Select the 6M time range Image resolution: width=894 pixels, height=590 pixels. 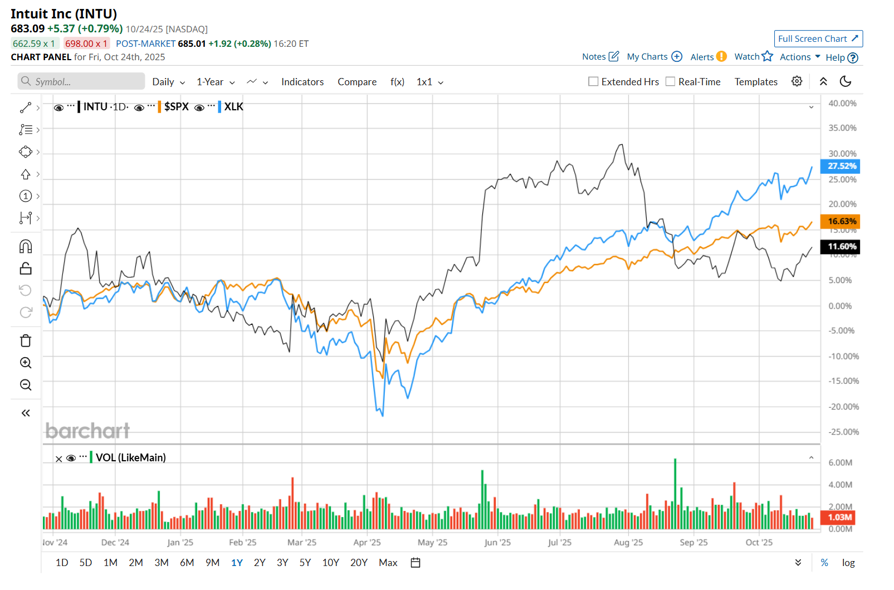(187, 563)
